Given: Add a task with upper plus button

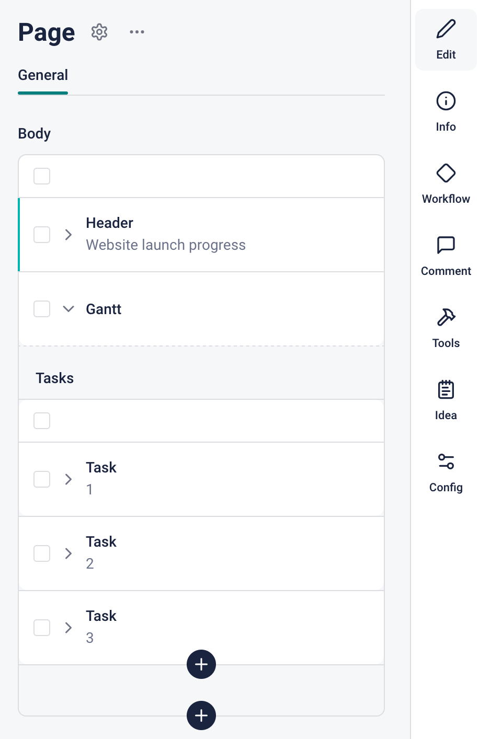Looking at the screenshot, I should pos(201,664).
